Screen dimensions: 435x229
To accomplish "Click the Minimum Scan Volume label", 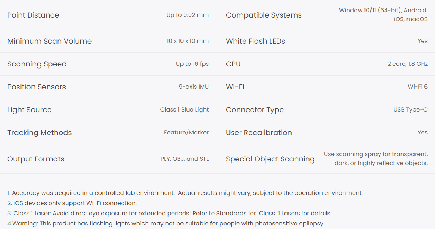I will (49, 41).
